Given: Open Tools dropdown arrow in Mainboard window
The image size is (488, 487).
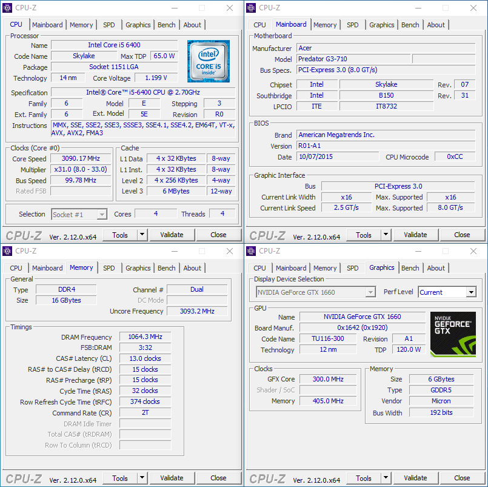Looking at the screenshot, I should click(x=386, y=235).
